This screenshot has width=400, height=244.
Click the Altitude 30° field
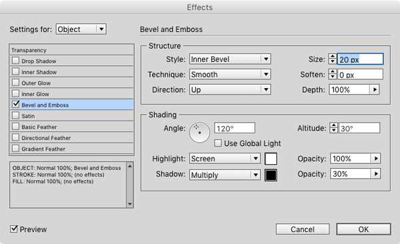[359, 128]
